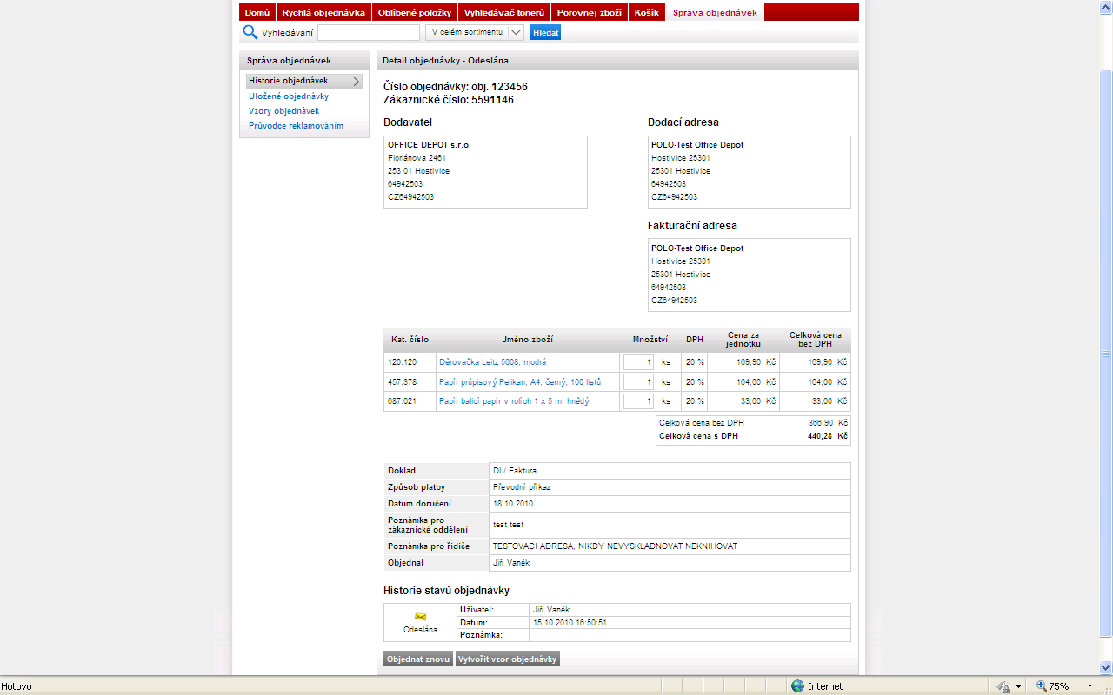Click quantity field for Papír balicí papír
The height and width of the screenshot is (695, 1113).
pyautogui.click(x=638, y=401)
